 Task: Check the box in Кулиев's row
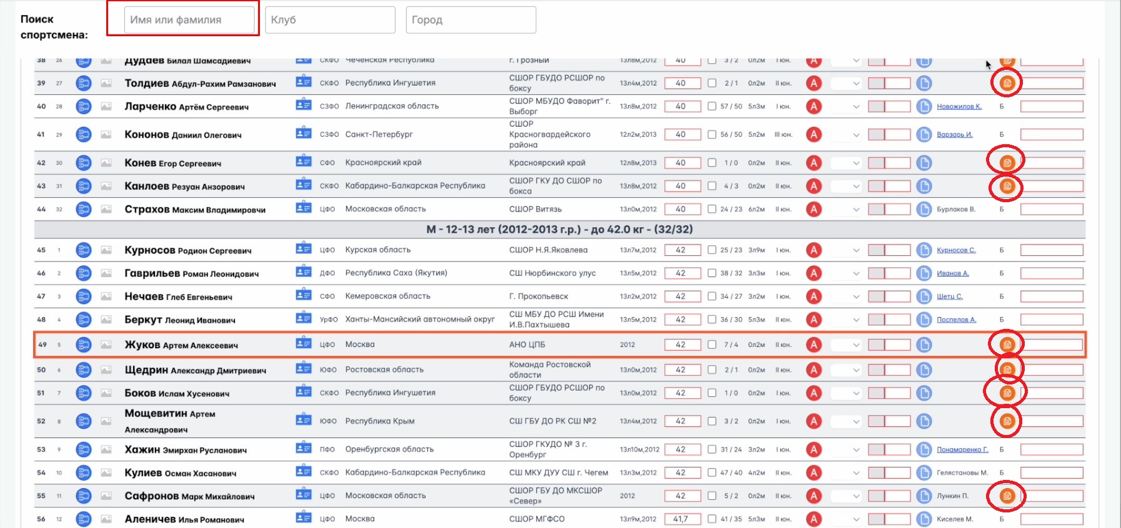712,473
